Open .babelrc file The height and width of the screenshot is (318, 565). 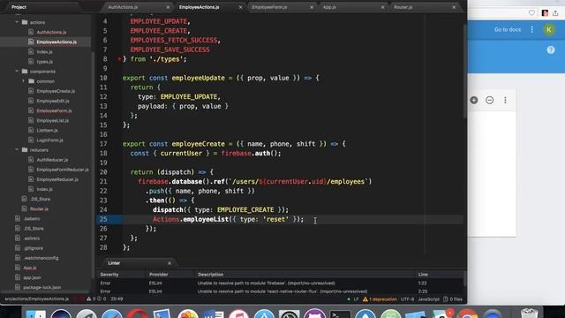(x=32, y=218)
